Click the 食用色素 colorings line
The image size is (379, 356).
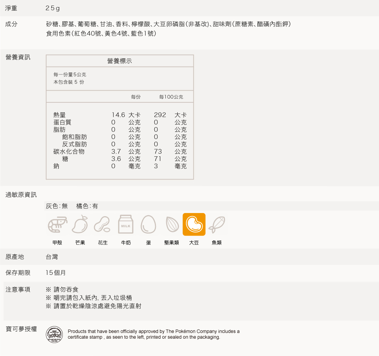[101, 33]
